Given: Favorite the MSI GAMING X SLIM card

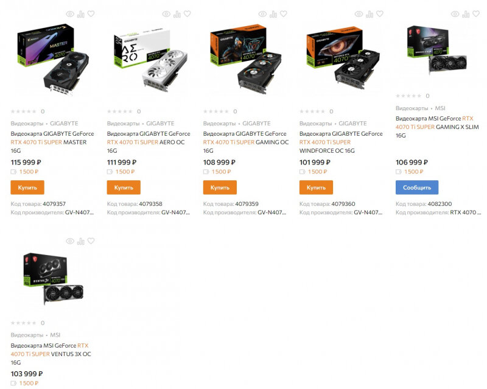Looking at the screenshot, I should coord(476,13).
